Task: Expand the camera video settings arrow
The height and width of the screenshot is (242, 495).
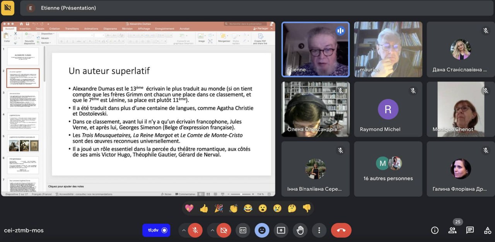Action: (212, 230)
